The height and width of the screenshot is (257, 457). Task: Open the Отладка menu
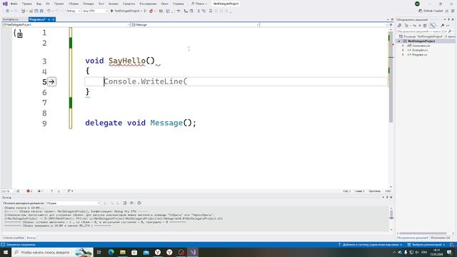[88, 4]
